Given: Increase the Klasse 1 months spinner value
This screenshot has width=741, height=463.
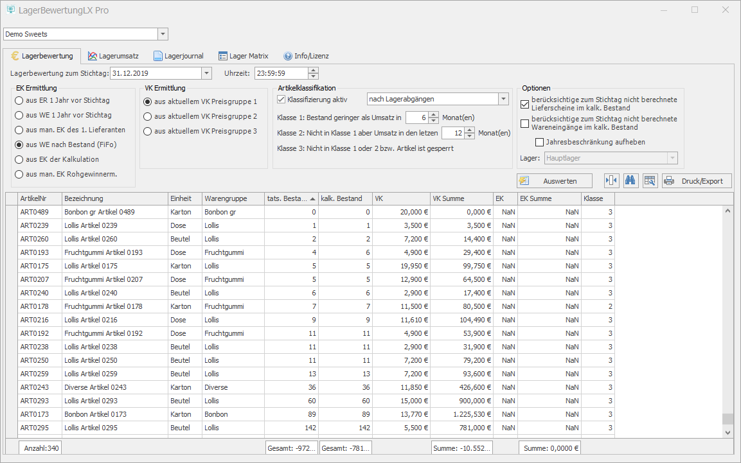Looking at the screenshot, I should click(434, 114).
